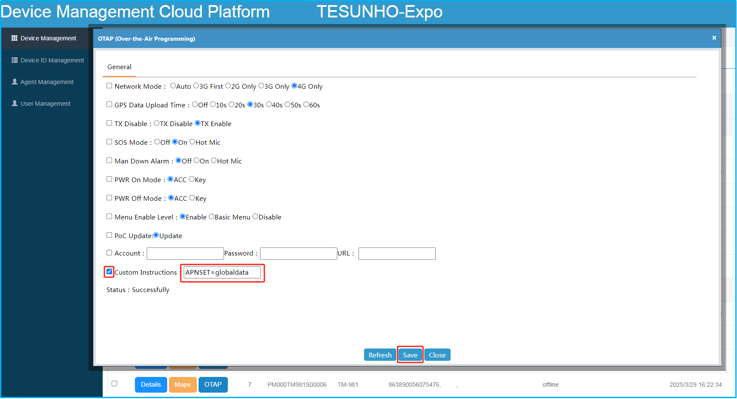Set GPS upload time to 40s
The width and height of the screenshot is (737, 399).
pyautogui.click(x=269, y=104)
